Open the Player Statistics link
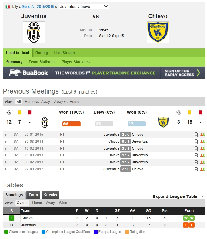This screenshot has height=239, width=207. (75, 62)
